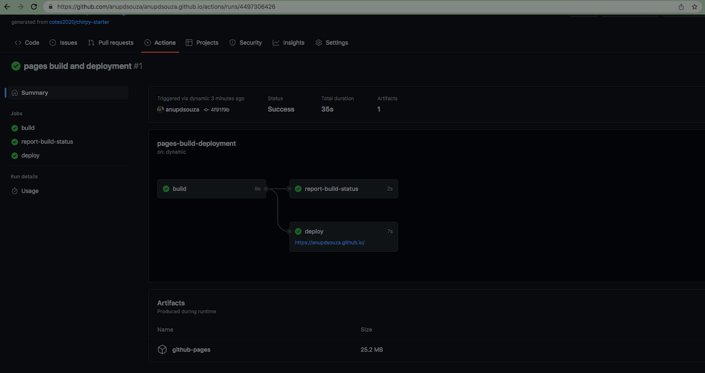The width and height of the screenshot is (705, 373).
Task: Select the build job in sidebar
Action: (28, 128)
